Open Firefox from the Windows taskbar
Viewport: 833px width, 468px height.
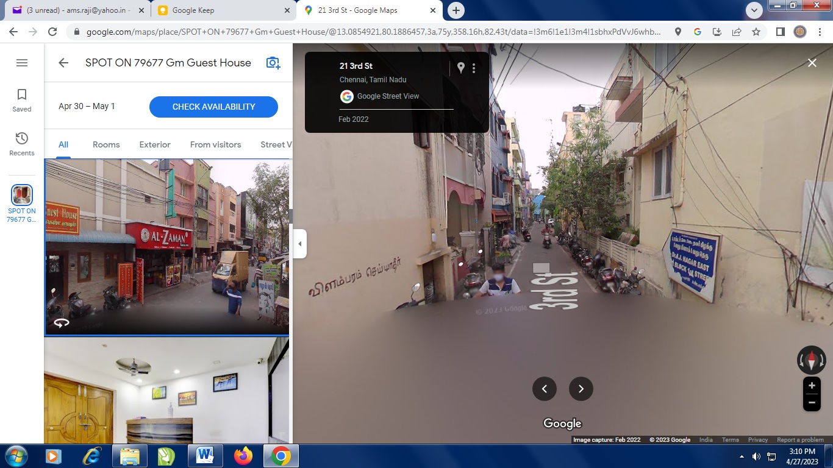243,456
